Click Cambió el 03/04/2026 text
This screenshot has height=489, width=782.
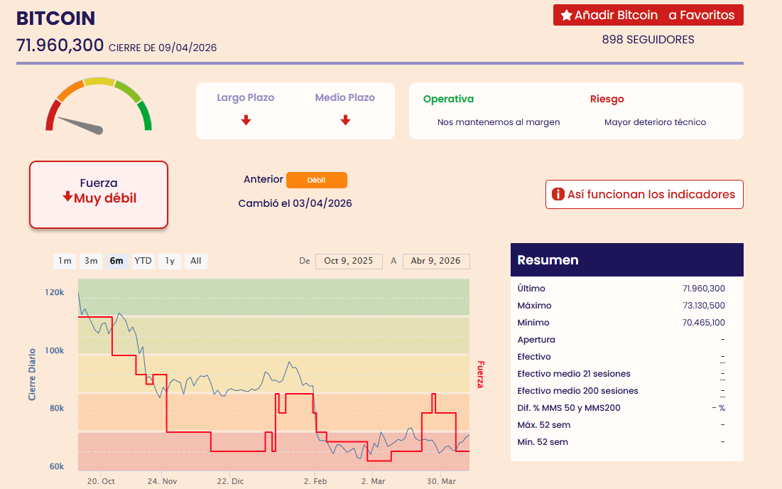tap(295, 203)
